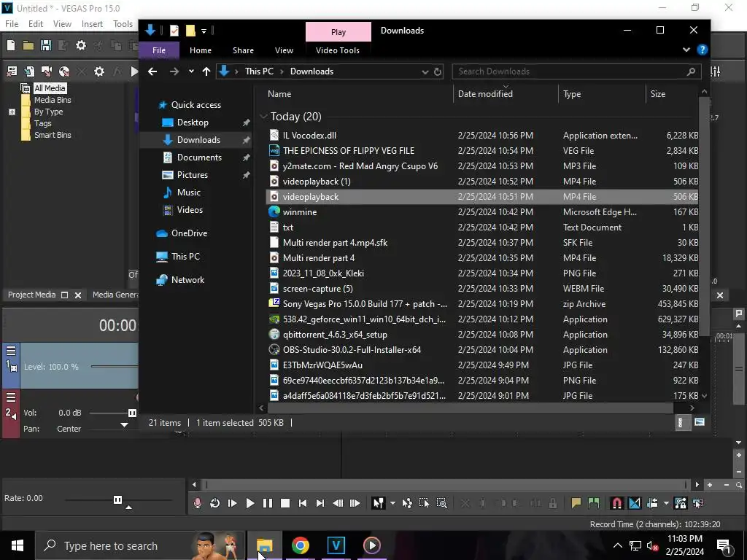Open the Auto Ripple dropdown arrow
Image resolution: width=747 pixels, height=560 pixels.
click(x=666, y=503)
